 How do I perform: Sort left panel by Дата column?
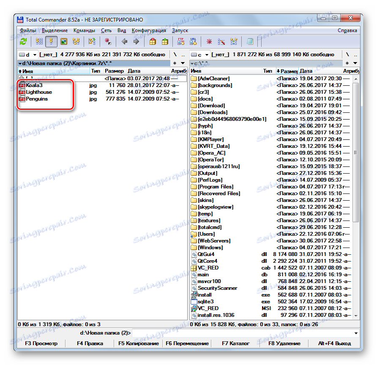[148, 71]
